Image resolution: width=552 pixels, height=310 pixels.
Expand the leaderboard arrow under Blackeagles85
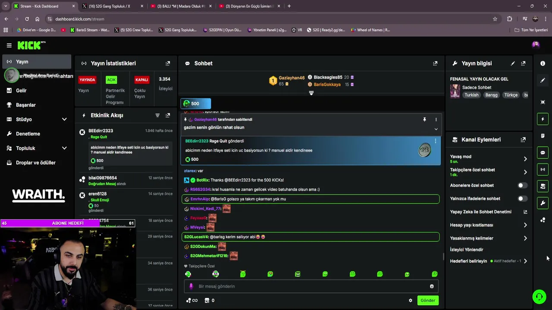pyautogui.click(x=311, y=93)
